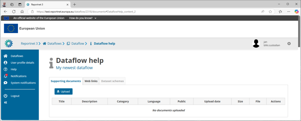Viewport: 301px width, 121px height.
Task: Click the Dataflows breadcrumb link
Action: (x=54, y=44)
